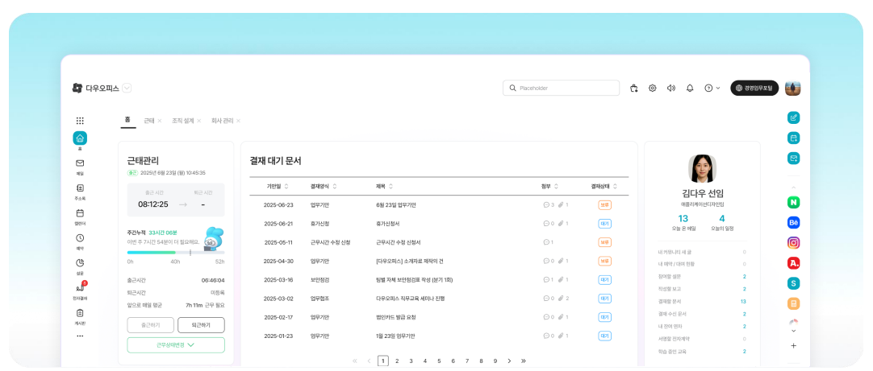Click the teal compose pencil icon

(793, 117)
